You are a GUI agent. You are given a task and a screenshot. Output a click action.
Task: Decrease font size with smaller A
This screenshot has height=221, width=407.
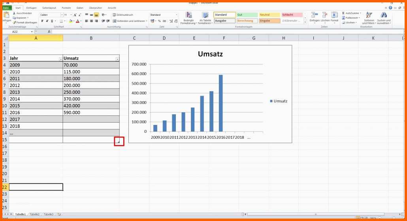tap(79, 15)
